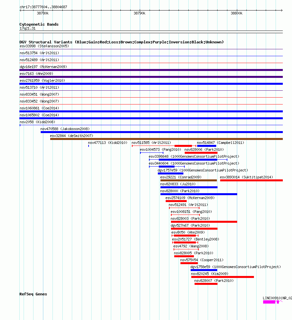
Task: Click the nsv514847 (Campbell2011) blue bar
Action: pos(207,146)
